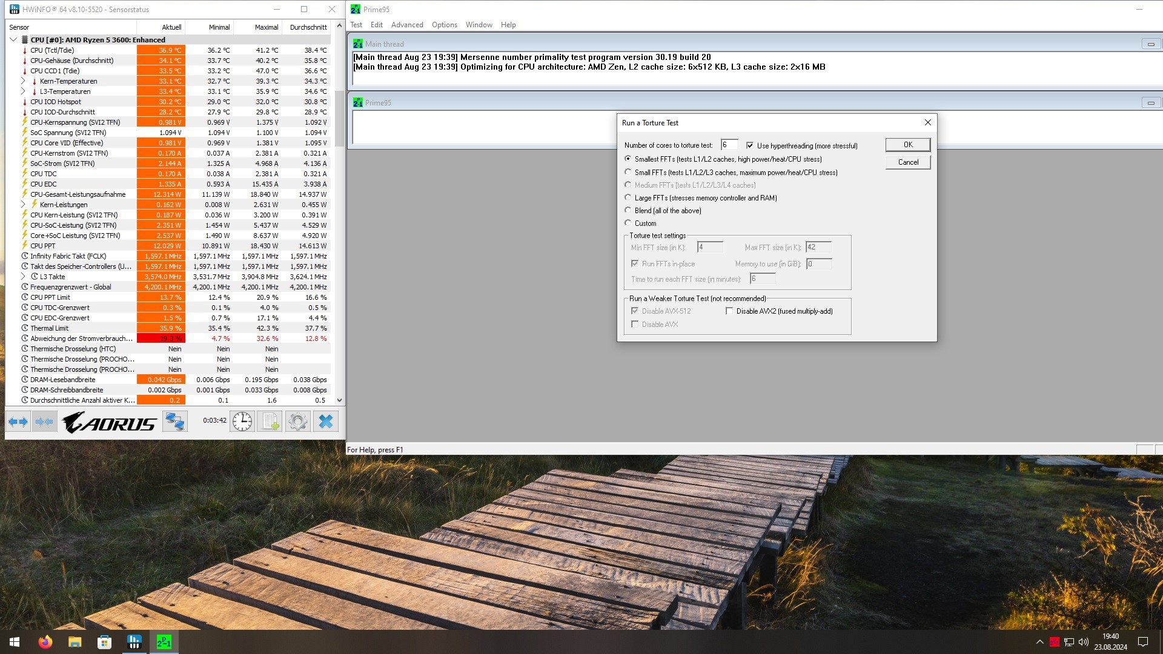Close sensors with the blue X icon

pos(326,421)
